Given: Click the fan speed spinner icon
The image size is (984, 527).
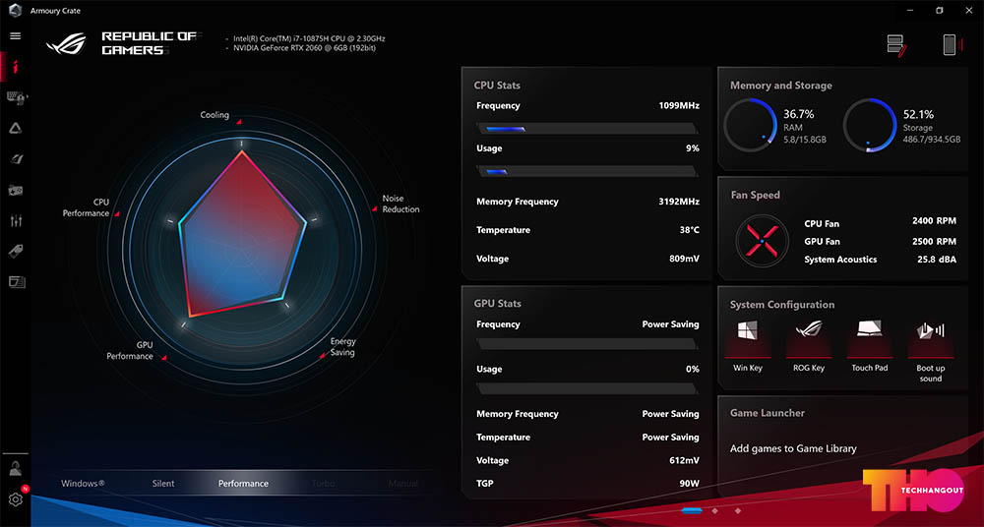Looking at the screenshot, I should coord(762,241).
